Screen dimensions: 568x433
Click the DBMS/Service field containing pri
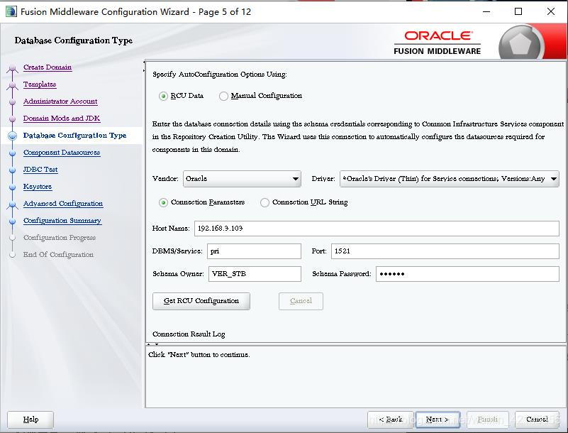pyautogui.click(x=254, y=251)
